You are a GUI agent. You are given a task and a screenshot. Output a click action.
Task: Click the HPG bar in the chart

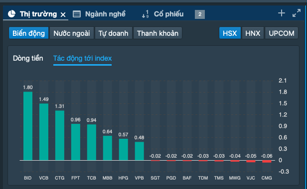coord(124,150)
